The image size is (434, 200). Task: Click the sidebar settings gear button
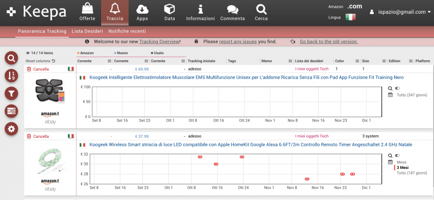(11, 129)
